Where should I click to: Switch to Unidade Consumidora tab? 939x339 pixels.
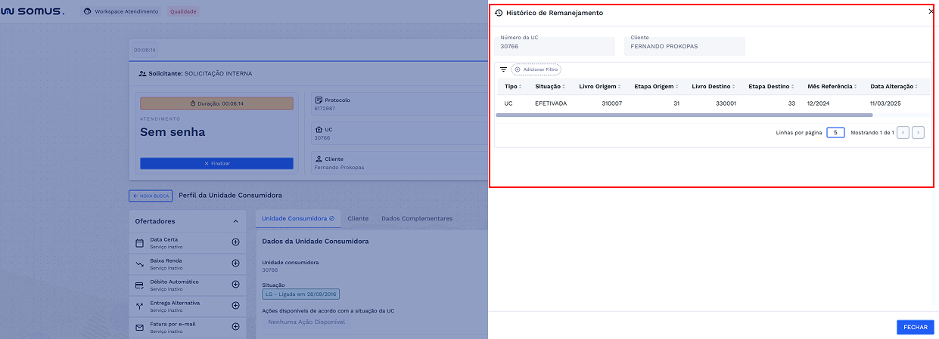click(298, 218)
